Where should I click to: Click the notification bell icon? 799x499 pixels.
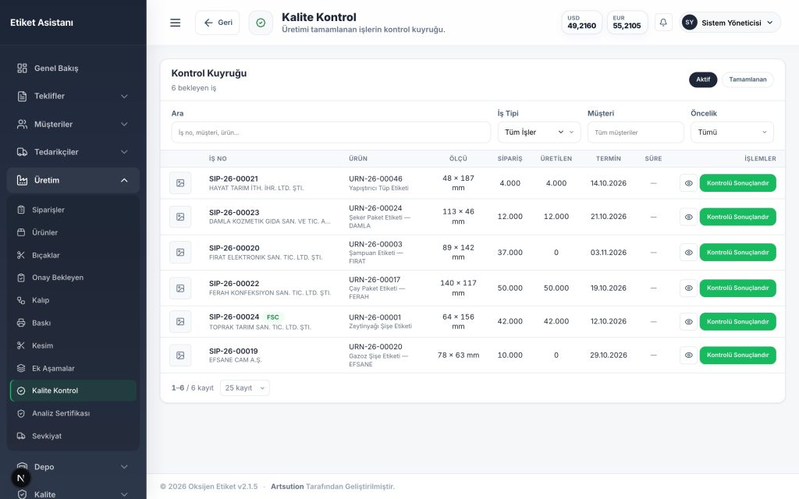point(663,23)
